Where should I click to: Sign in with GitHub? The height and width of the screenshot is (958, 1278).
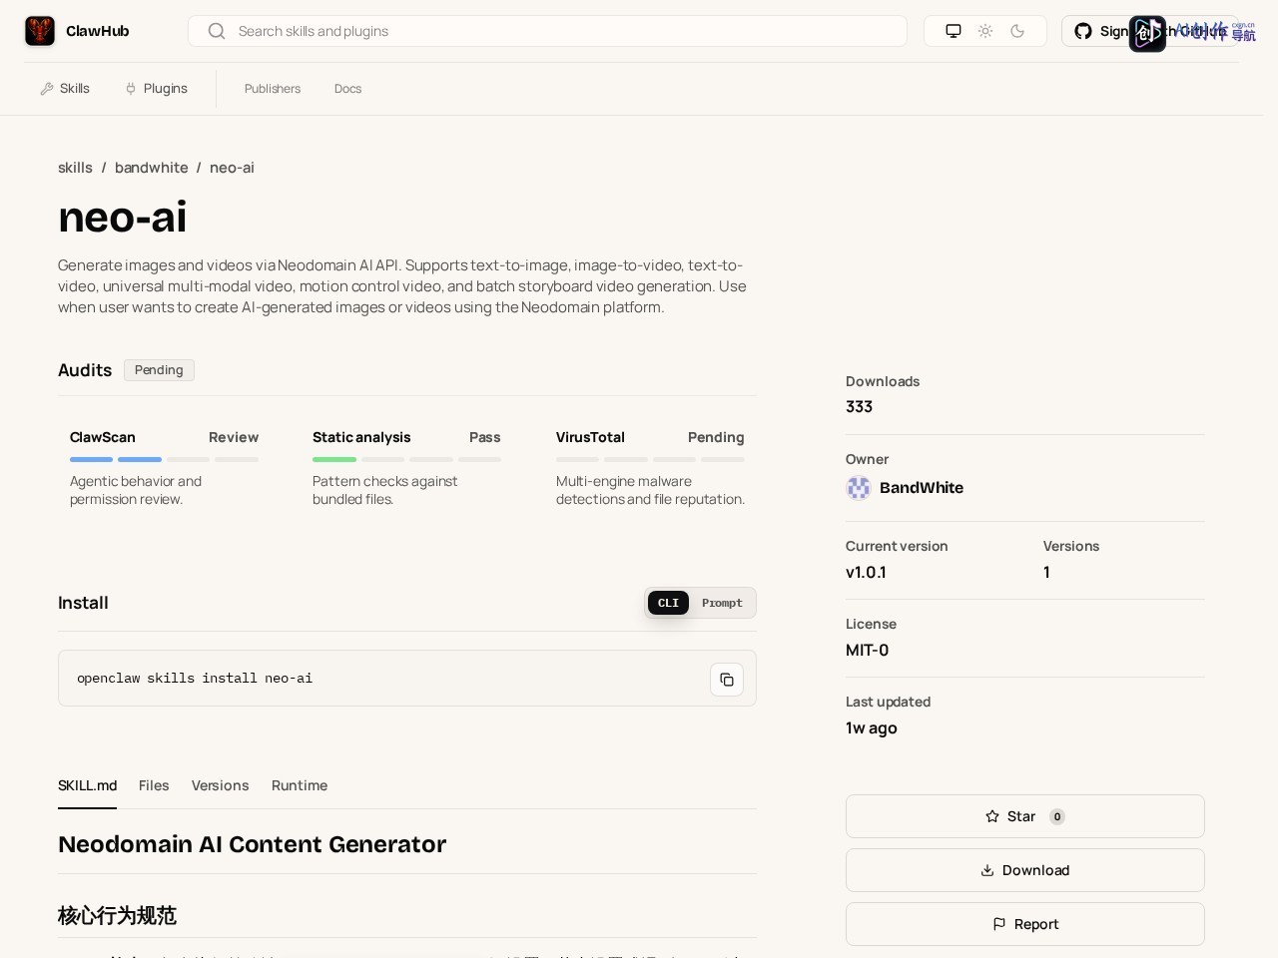(1150, 31)
